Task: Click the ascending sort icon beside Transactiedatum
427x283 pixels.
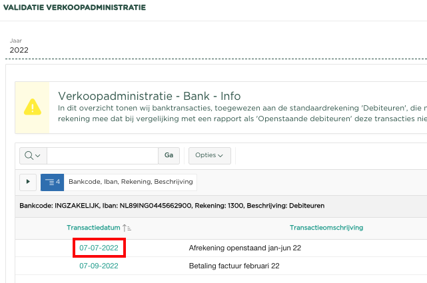Action: point(127,228)
